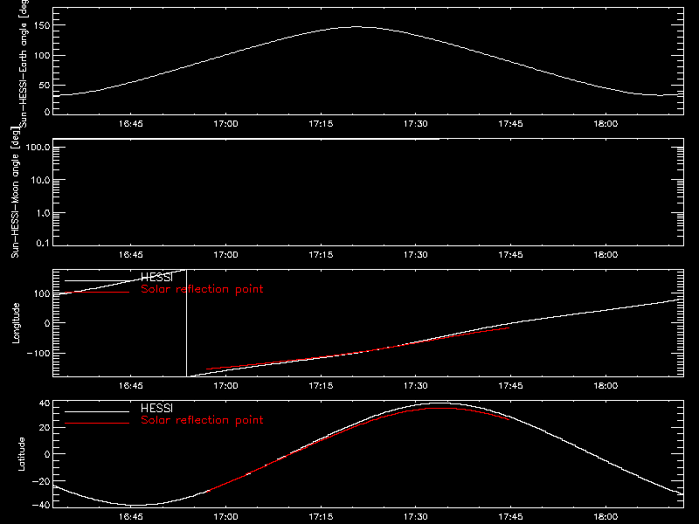This screenshot has width=699, height=524.
Task: Select the HESSI legend label in the Latitude plot
Action: pyautogui.click(x=156, y=409)
